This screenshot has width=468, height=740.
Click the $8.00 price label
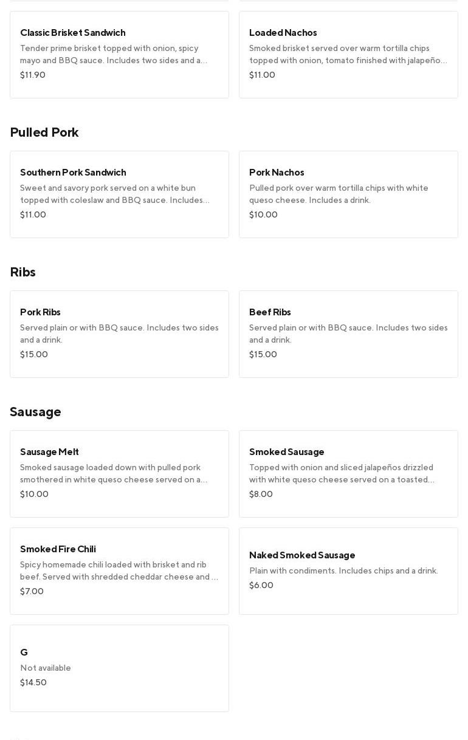(x=261, y=494)
